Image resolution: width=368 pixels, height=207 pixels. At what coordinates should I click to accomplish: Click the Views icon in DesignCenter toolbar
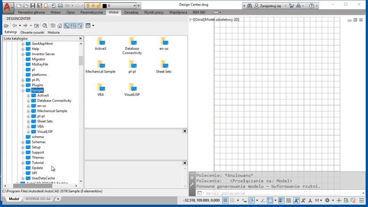88,25
